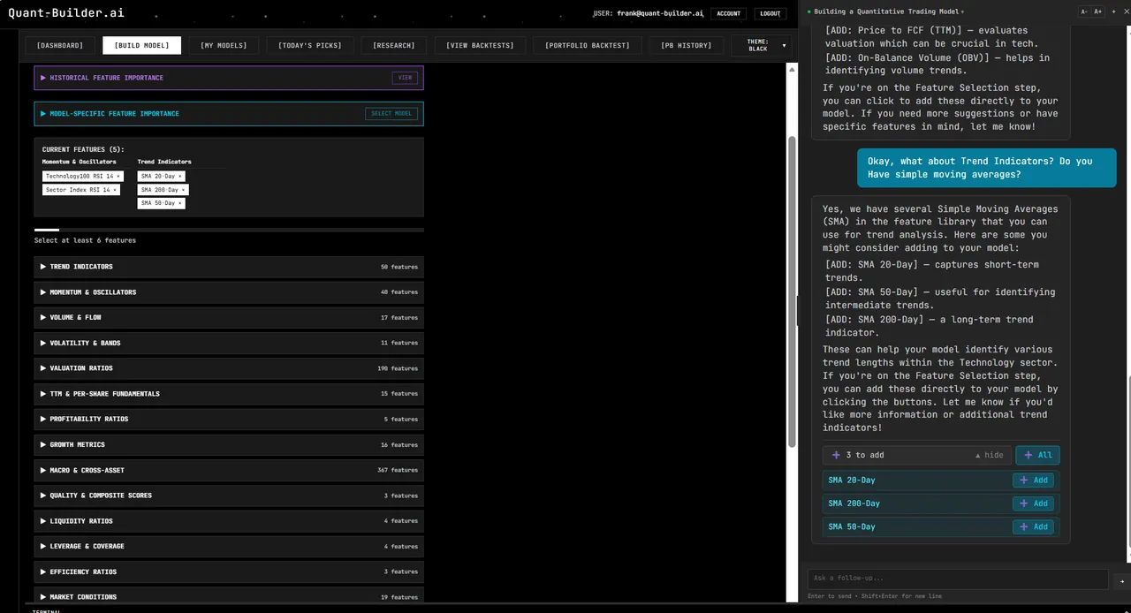Decrease chat font size with A-
The height and width of the screenshot is (613, 1131).
pyautogui.click(x=1084, y=11)
